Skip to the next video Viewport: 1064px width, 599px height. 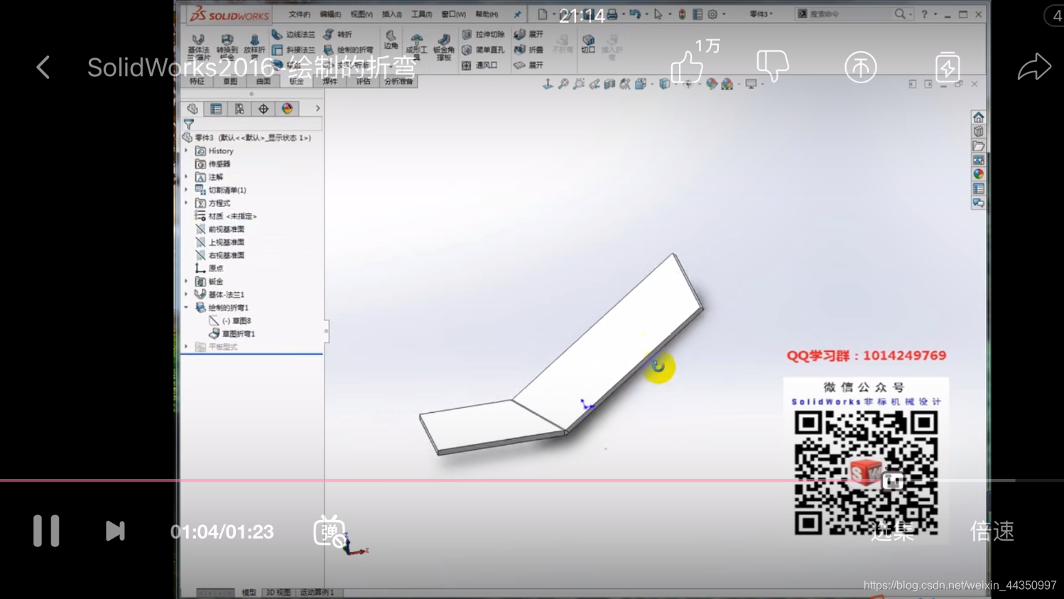(x=115, y=531)
